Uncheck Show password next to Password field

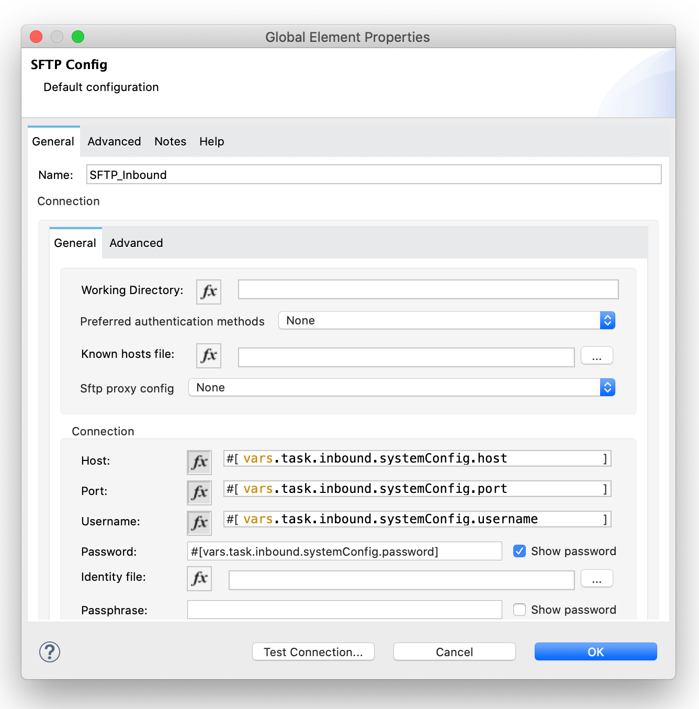pyautogui.click(x=519, y=551)
